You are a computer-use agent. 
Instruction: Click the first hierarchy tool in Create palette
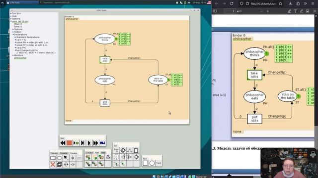(88, 157)
